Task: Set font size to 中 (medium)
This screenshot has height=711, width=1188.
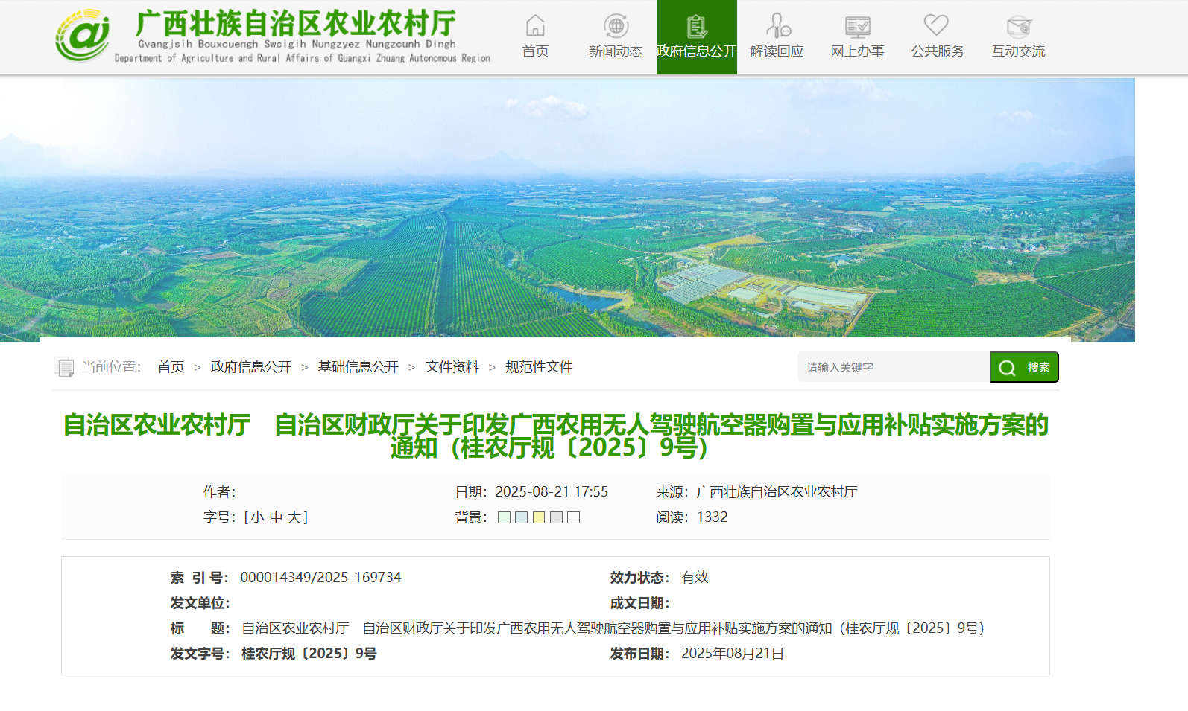Action: (x=276, y=517)
